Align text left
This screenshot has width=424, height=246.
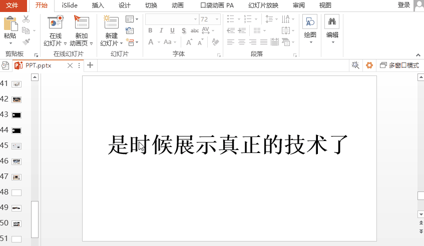point(231,42)
